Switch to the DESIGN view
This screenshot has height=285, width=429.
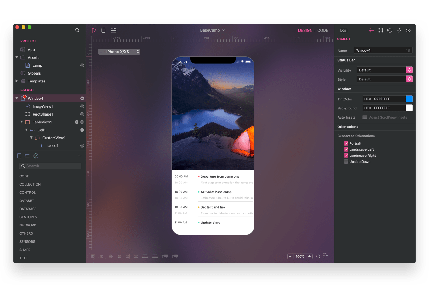click(305, 30)
